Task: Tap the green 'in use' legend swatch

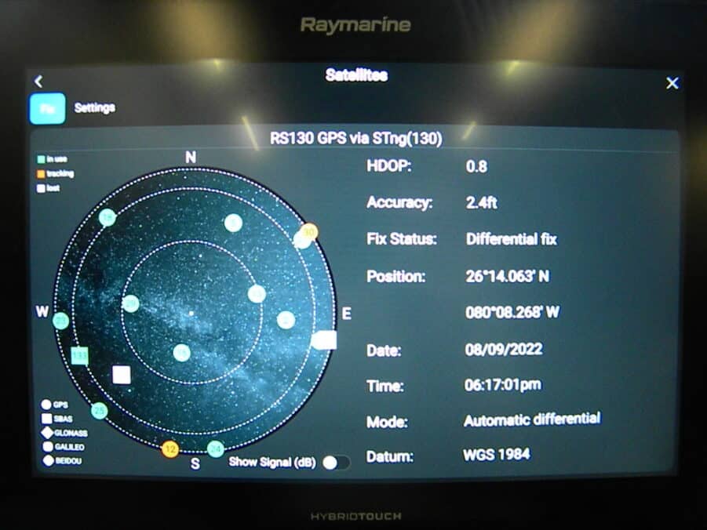Action: click(x=40, y=158)
